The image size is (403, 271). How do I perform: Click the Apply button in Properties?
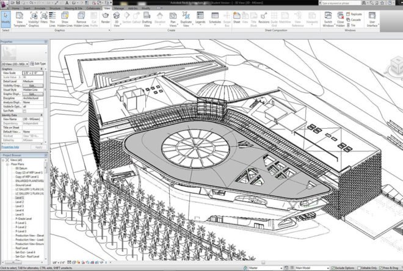point(38,147)
